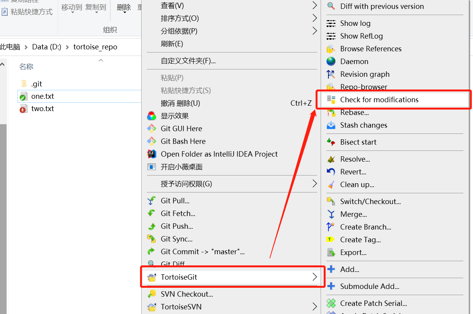Click the Clean up broom icon
This screenshot has height=314, width=473.
click(331, 185)
